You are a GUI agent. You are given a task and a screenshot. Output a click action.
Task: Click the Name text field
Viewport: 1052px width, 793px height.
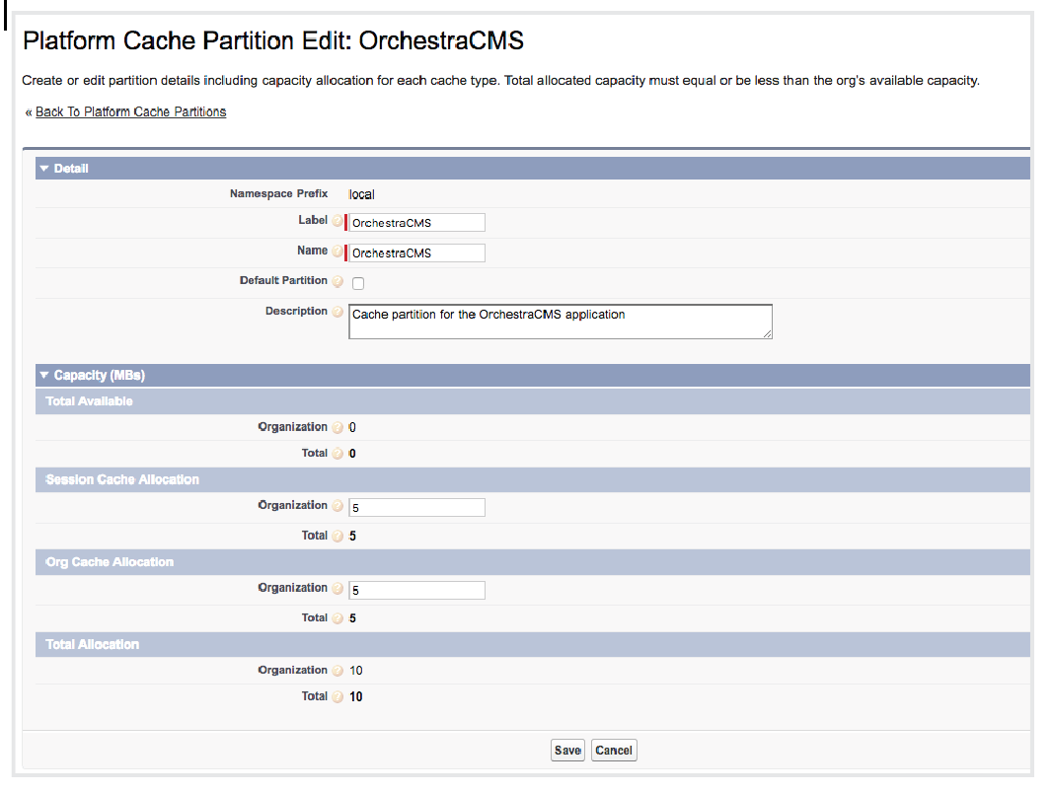pyautogui.click(x=416, y=252)
